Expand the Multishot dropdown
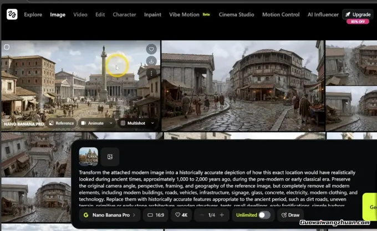The width and height of the screenshot is (377, 231). tap(152, 123)
